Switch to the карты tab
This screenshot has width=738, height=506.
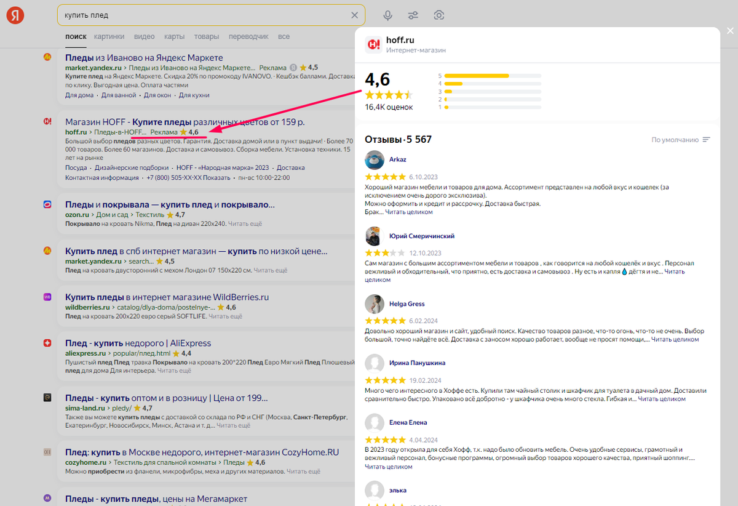coord(175,36)
